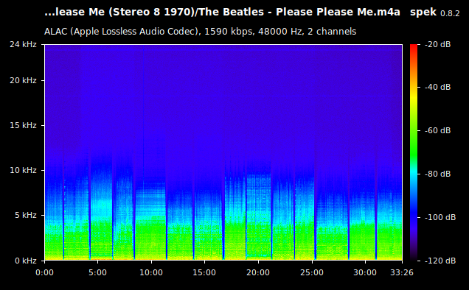Click the 'spek' application name label
Screen dimensions: 469x290
pyautogui.click(x=423, y=13)
